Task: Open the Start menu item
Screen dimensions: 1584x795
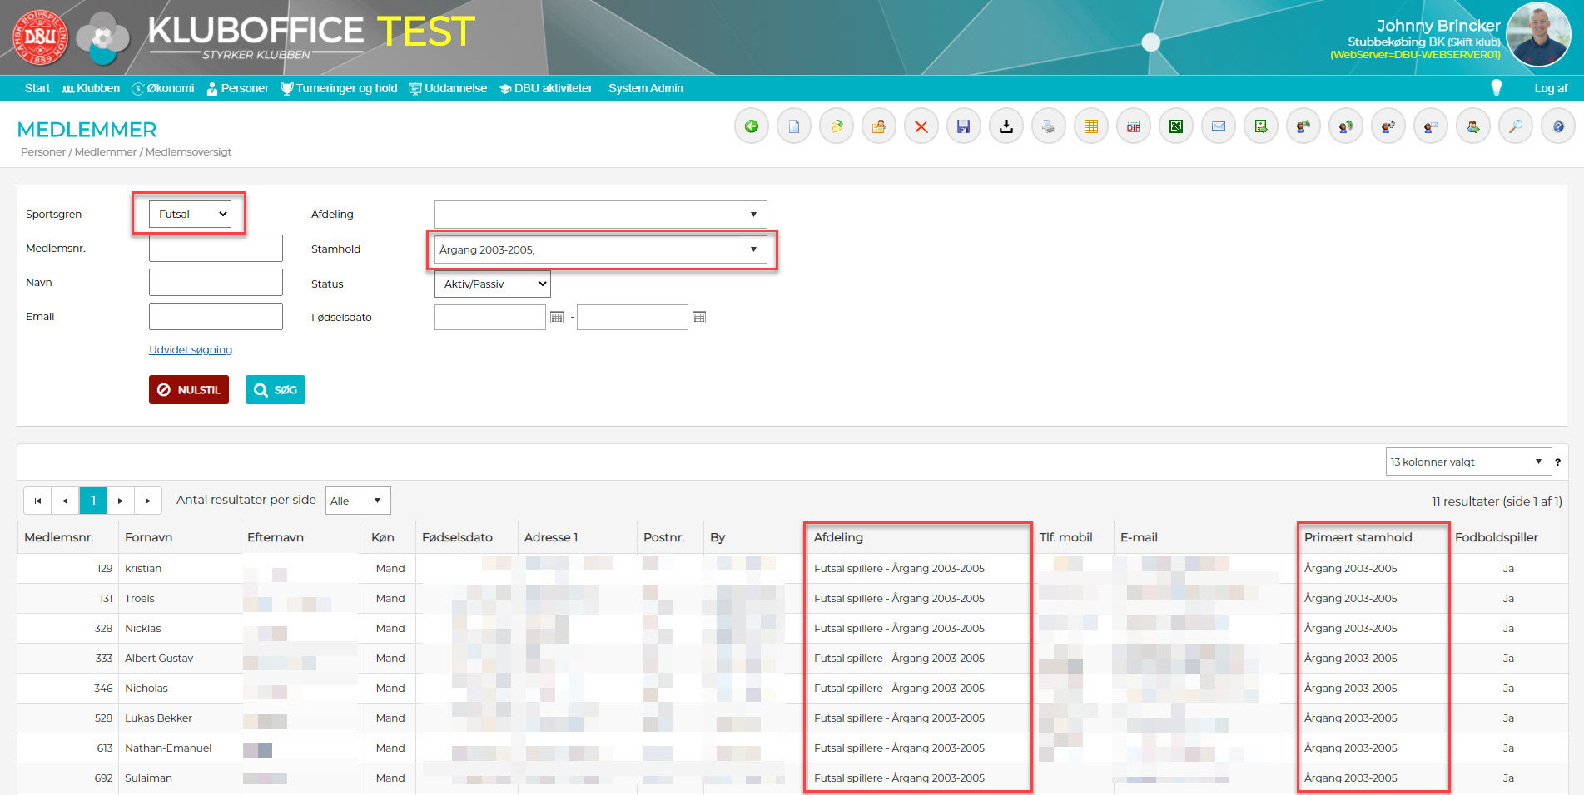Action: [x=37, y=88]
